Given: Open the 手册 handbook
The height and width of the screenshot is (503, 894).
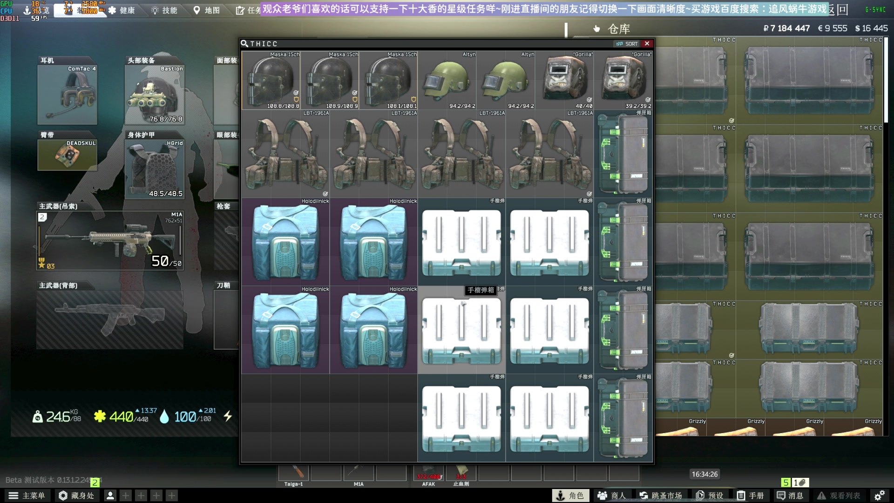Looking at the screenshot, I should click(x=750, y=496).
